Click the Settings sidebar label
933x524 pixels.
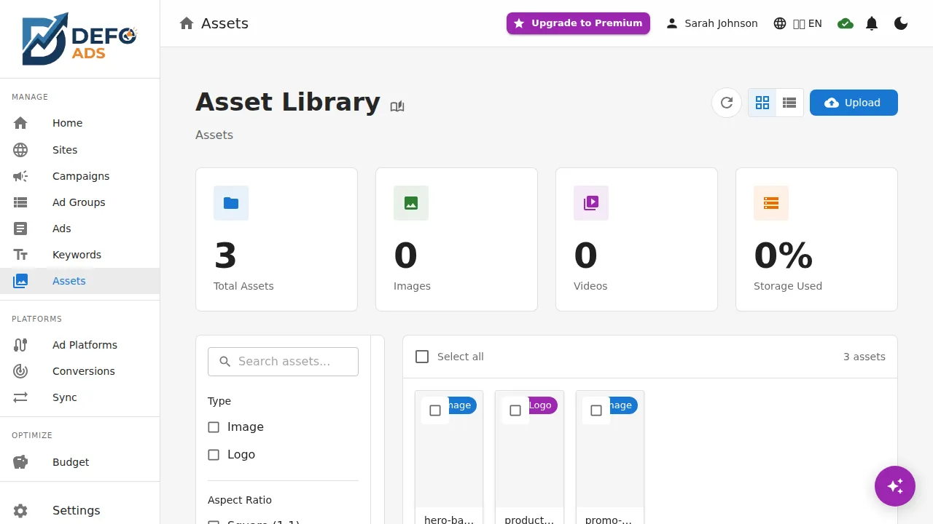(77, 510)
